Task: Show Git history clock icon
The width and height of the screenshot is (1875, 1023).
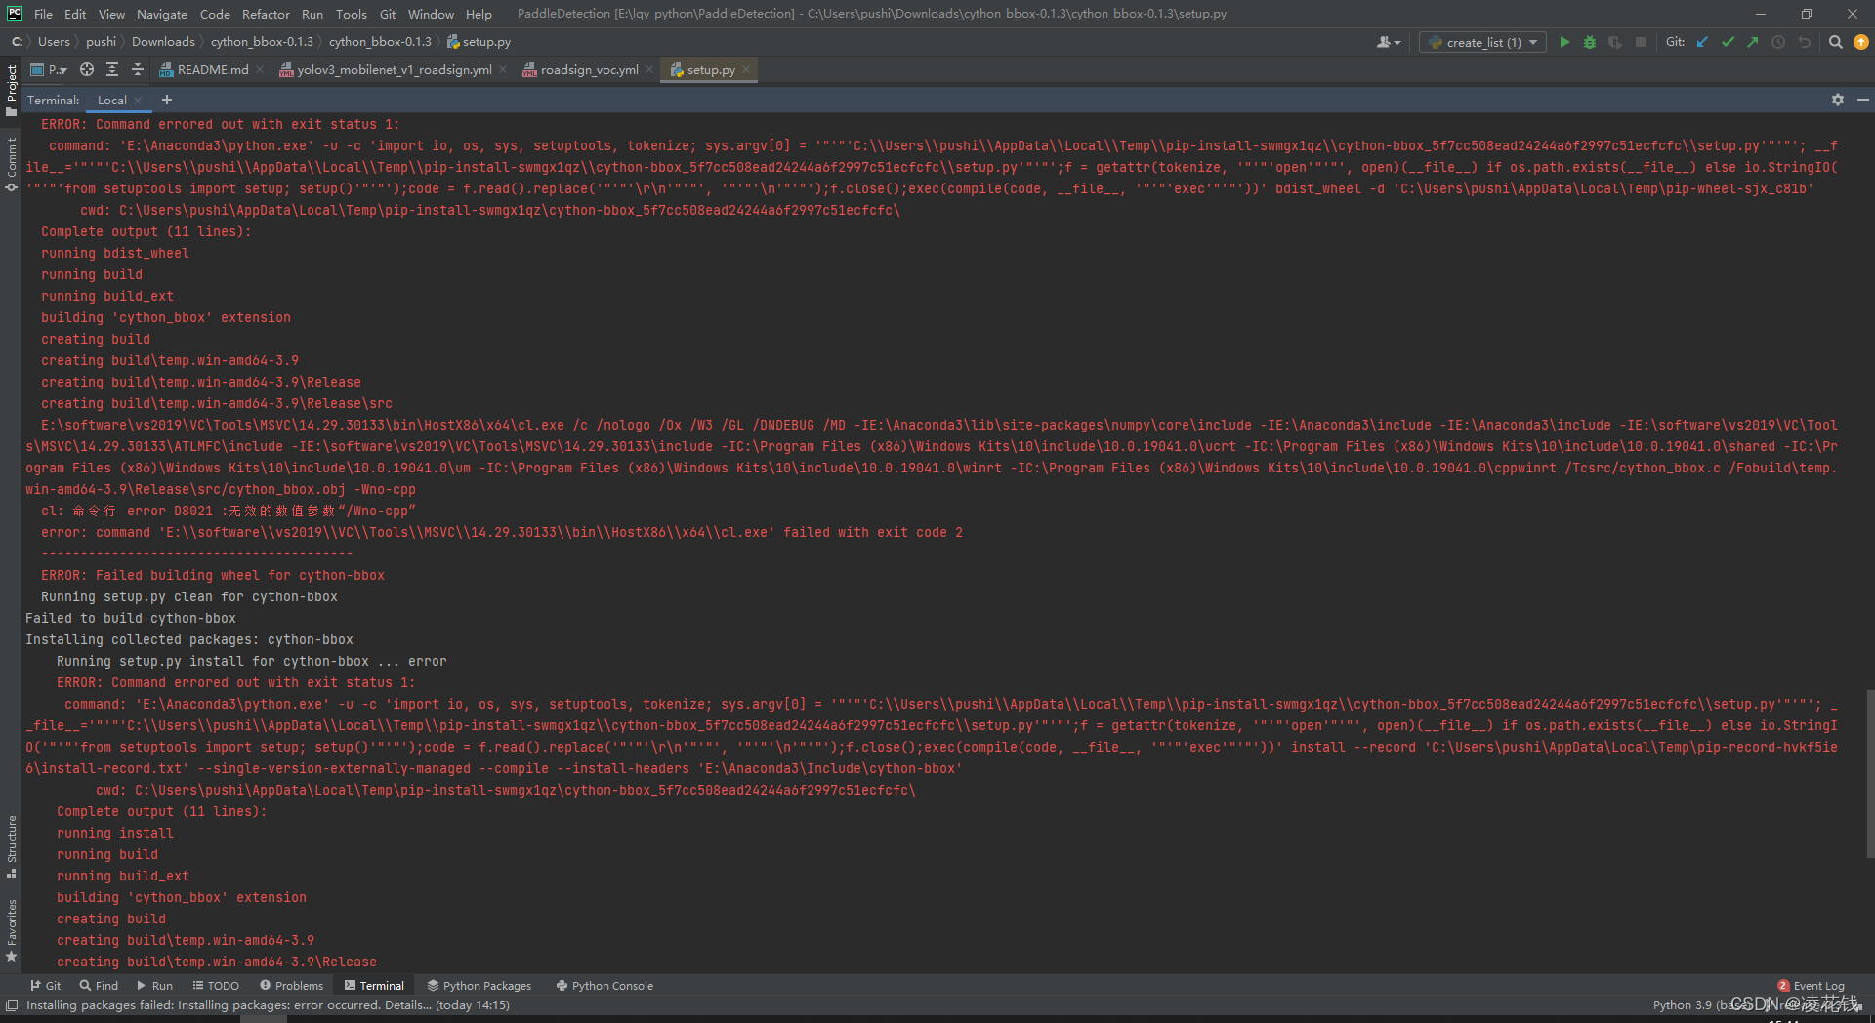Action: 1778,42
